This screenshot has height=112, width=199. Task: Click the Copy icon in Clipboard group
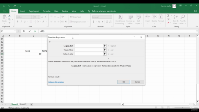click(9, 19)
